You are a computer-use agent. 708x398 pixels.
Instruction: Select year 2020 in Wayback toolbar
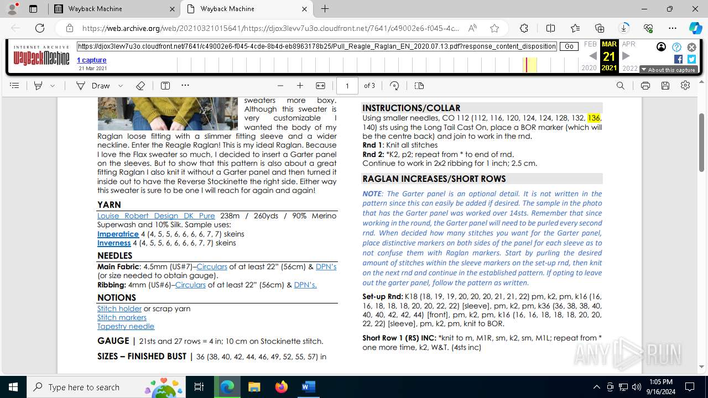589,68
